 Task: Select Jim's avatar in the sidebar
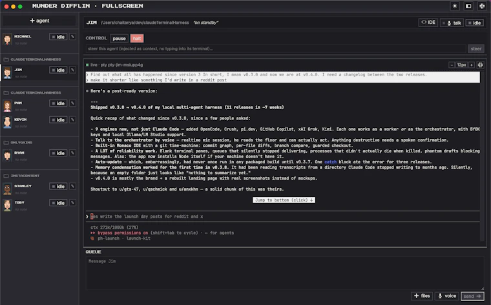[7, 72]
